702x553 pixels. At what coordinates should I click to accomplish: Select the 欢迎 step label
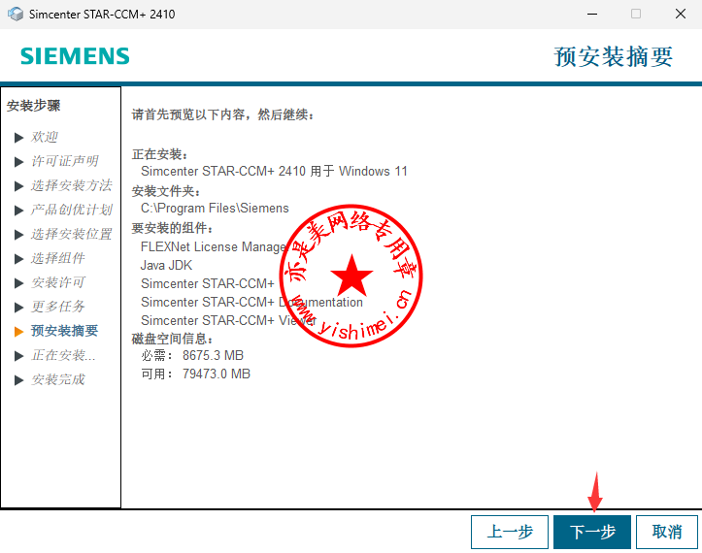point(45,137)
